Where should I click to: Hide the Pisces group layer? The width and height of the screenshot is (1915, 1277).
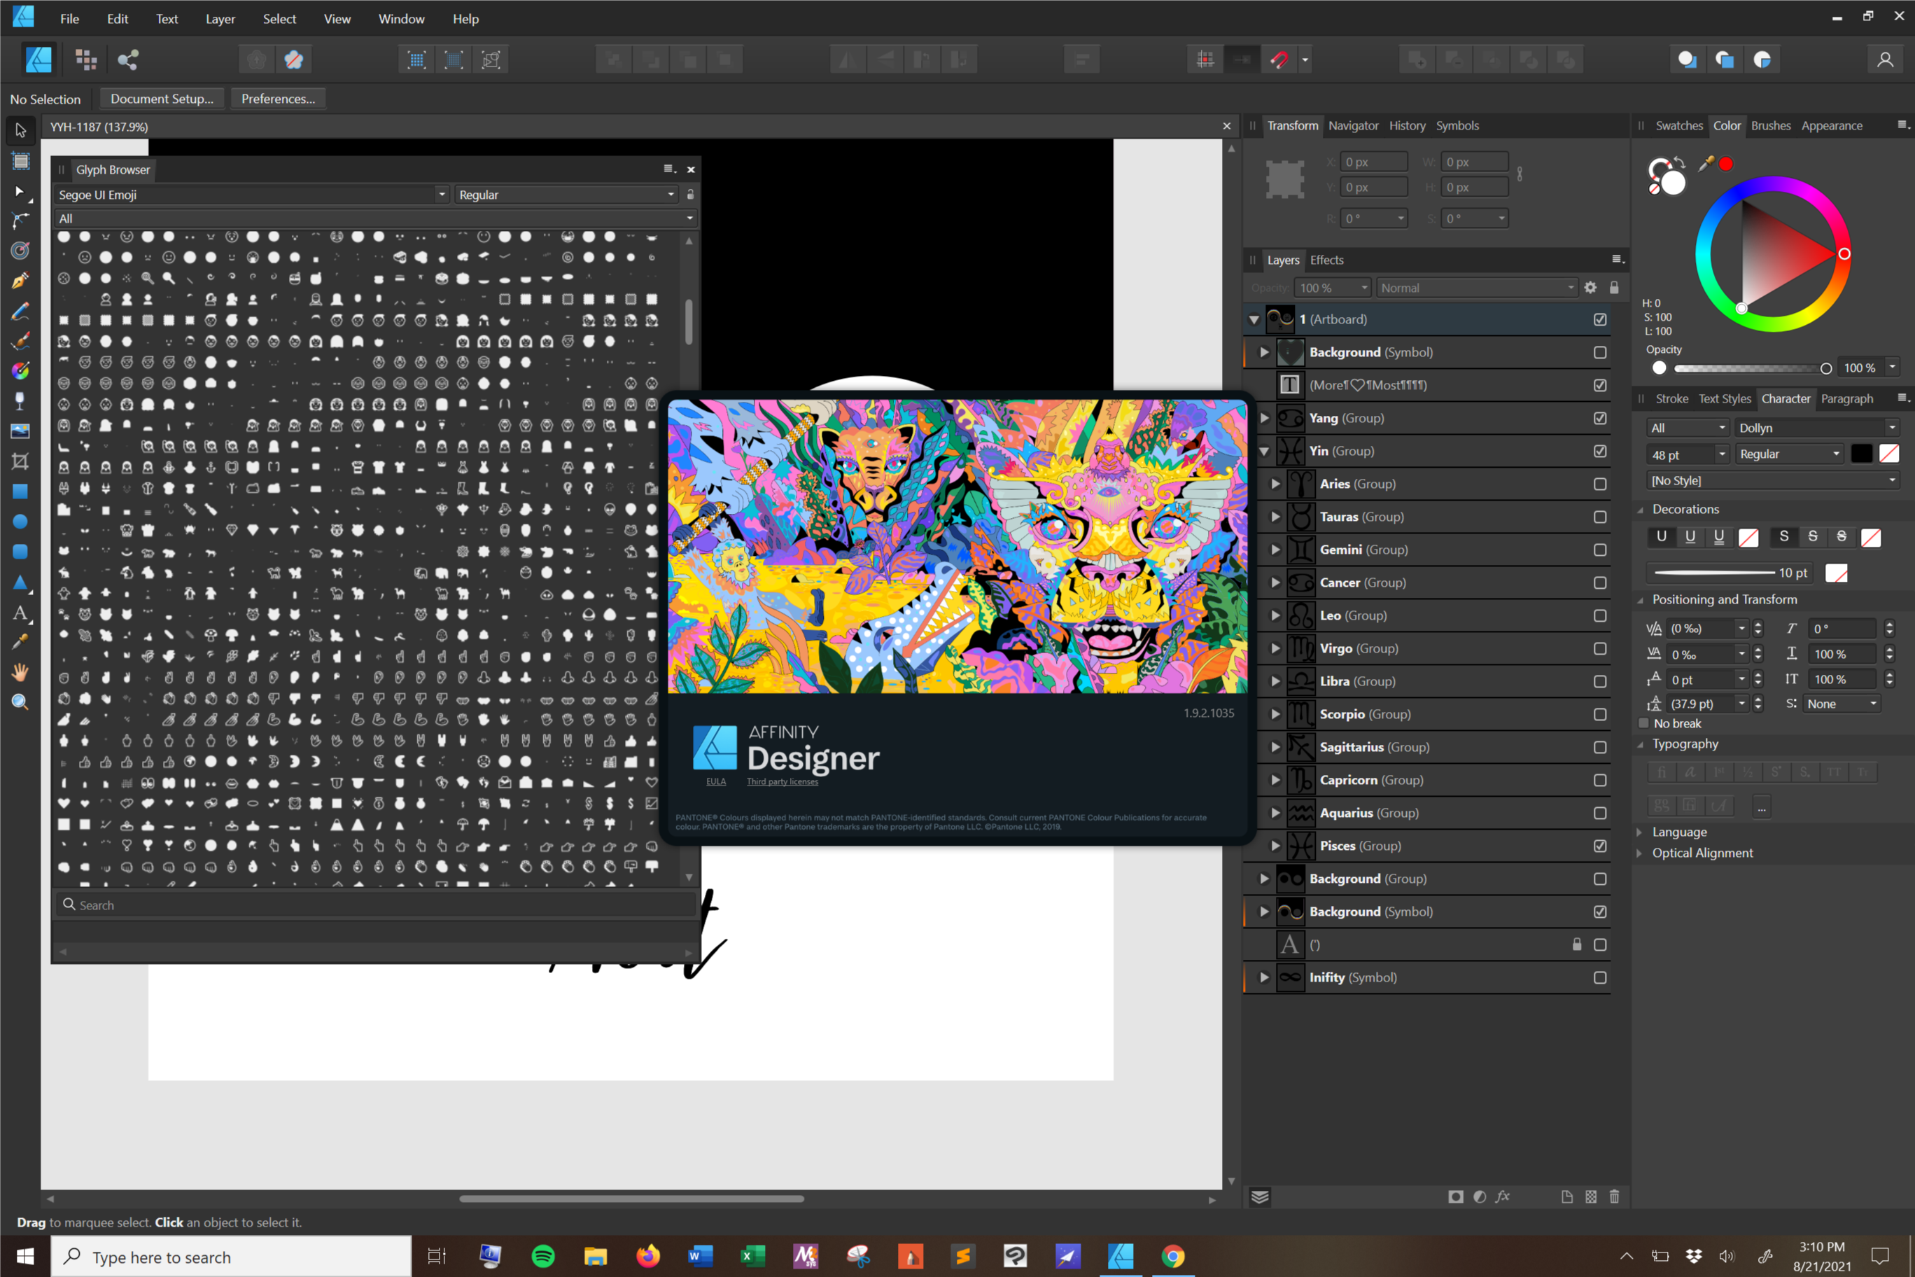click(x=1599, y=846)
